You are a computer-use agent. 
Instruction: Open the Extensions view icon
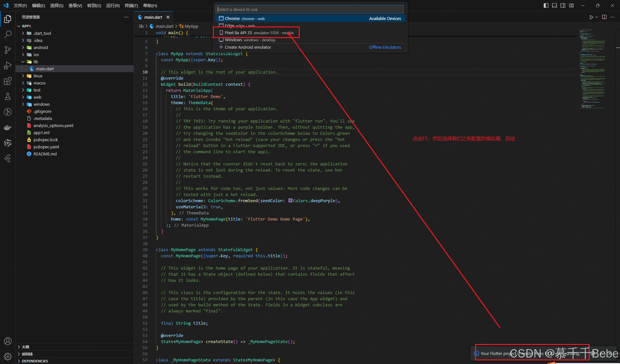8,81
